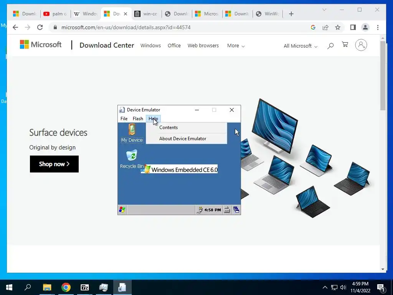
Task: Click the Device Emulator taskbar icon
Action: tap(122, 287)
